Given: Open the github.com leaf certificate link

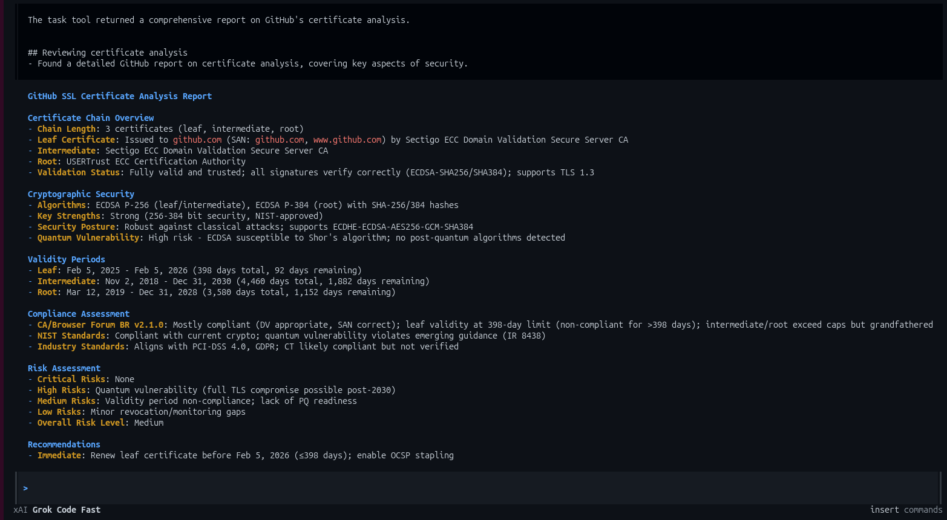Looking at the screenshot, I should (197, 140).
